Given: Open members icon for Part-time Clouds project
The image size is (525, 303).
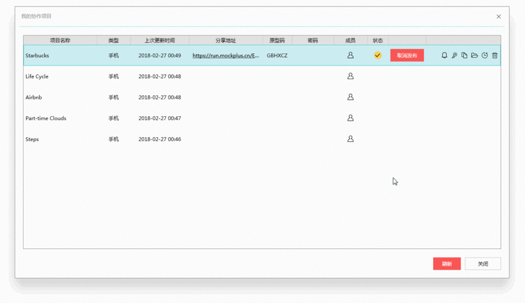Looking at the screenshot, I should (350, 118).
